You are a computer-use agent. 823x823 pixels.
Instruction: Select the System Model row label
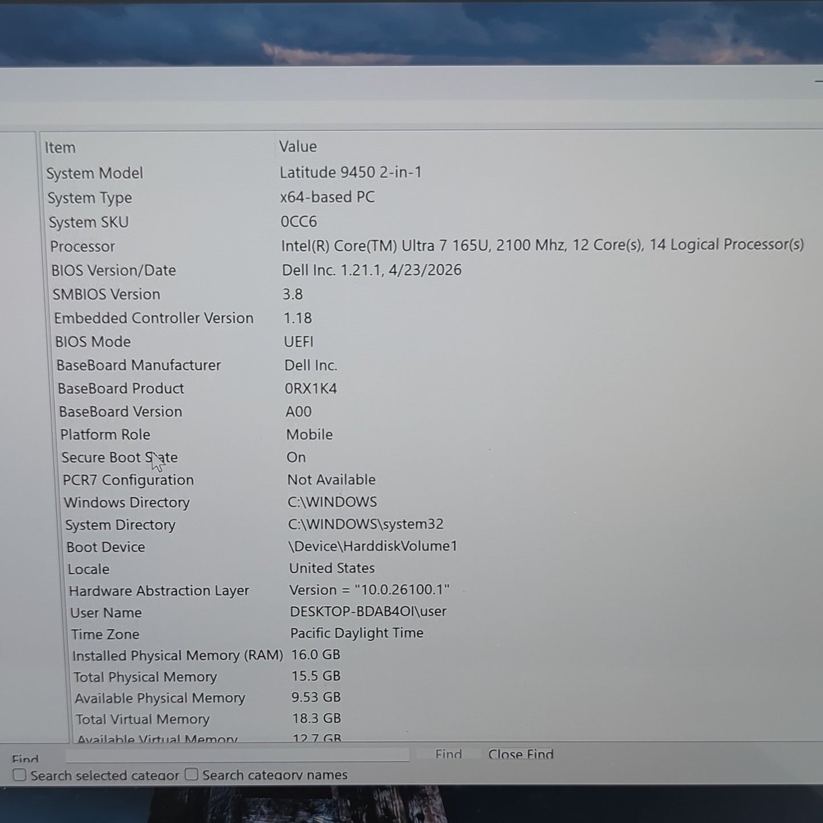95,173
